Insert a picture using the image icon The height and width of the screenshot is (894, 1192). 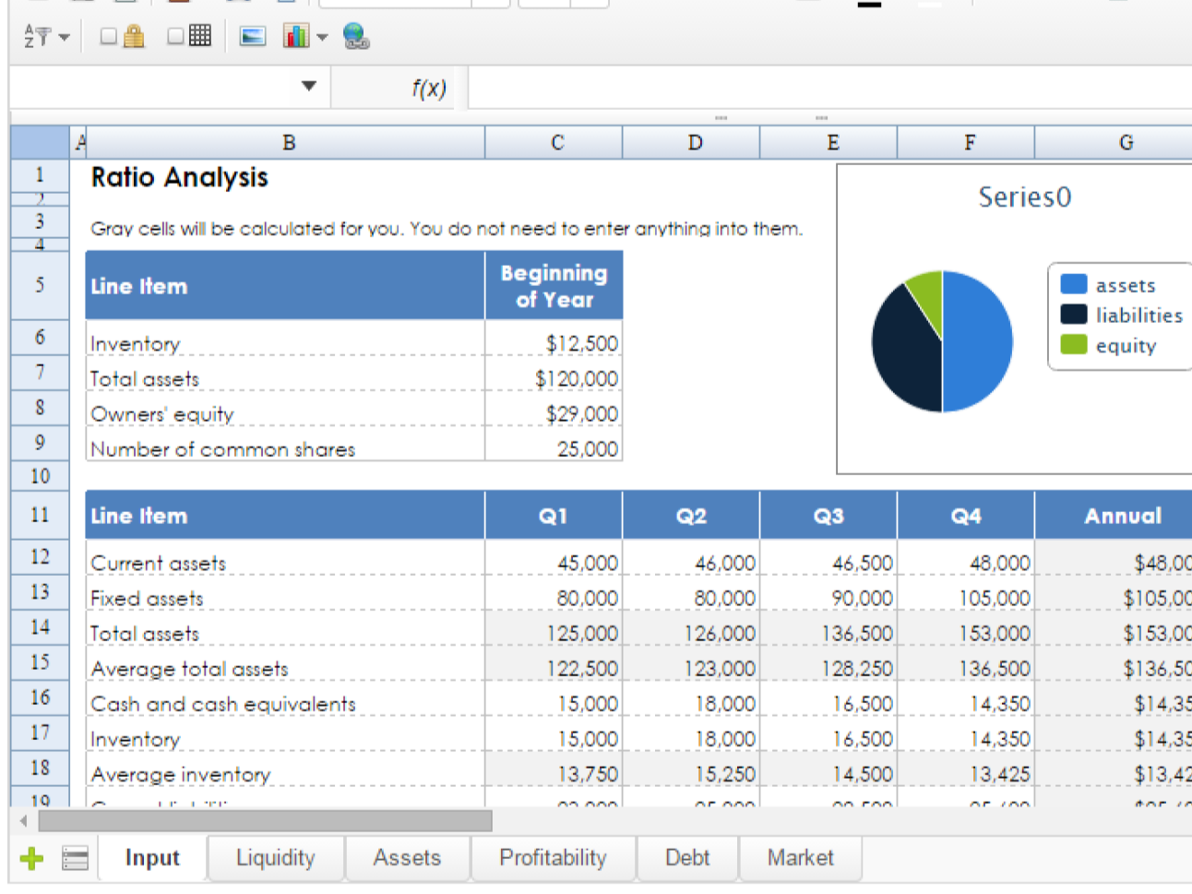coord(253,35)
